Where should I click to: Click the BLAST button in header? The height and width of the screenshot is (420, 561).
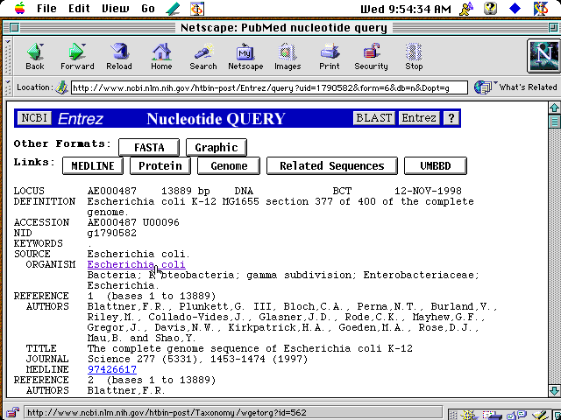pos(373,118)
